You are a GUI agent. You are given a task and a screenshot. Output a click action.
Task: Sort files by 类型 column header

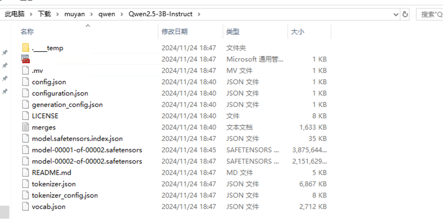tap(233, 32)
